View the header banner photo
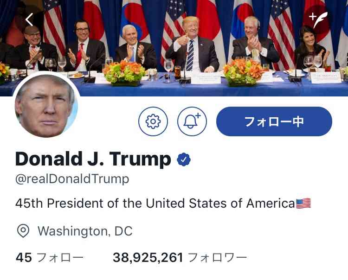The height and width of the screenshot is (280, 348). click(174, 48)
